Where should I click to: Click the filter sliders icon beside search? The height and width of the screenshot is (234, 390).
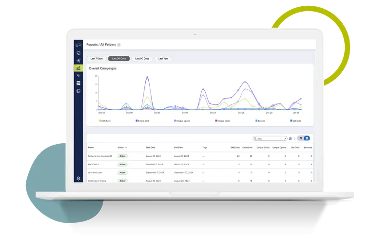coord(291,138)
